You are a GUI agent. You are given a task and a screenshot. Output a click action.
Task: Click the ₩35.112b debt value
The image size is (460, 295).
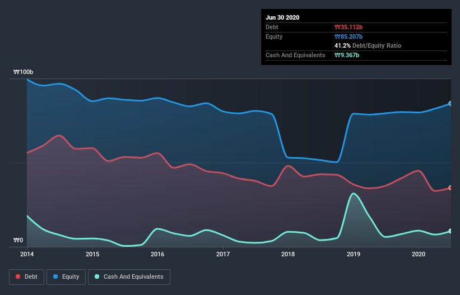point(349,27)
